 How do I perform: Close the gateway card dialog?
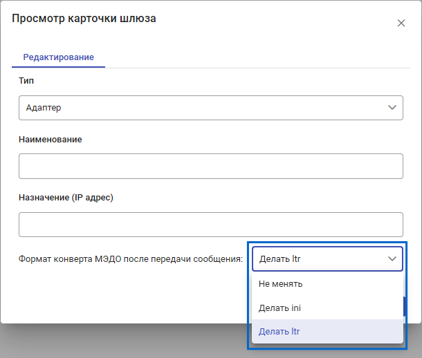point(401,23)
